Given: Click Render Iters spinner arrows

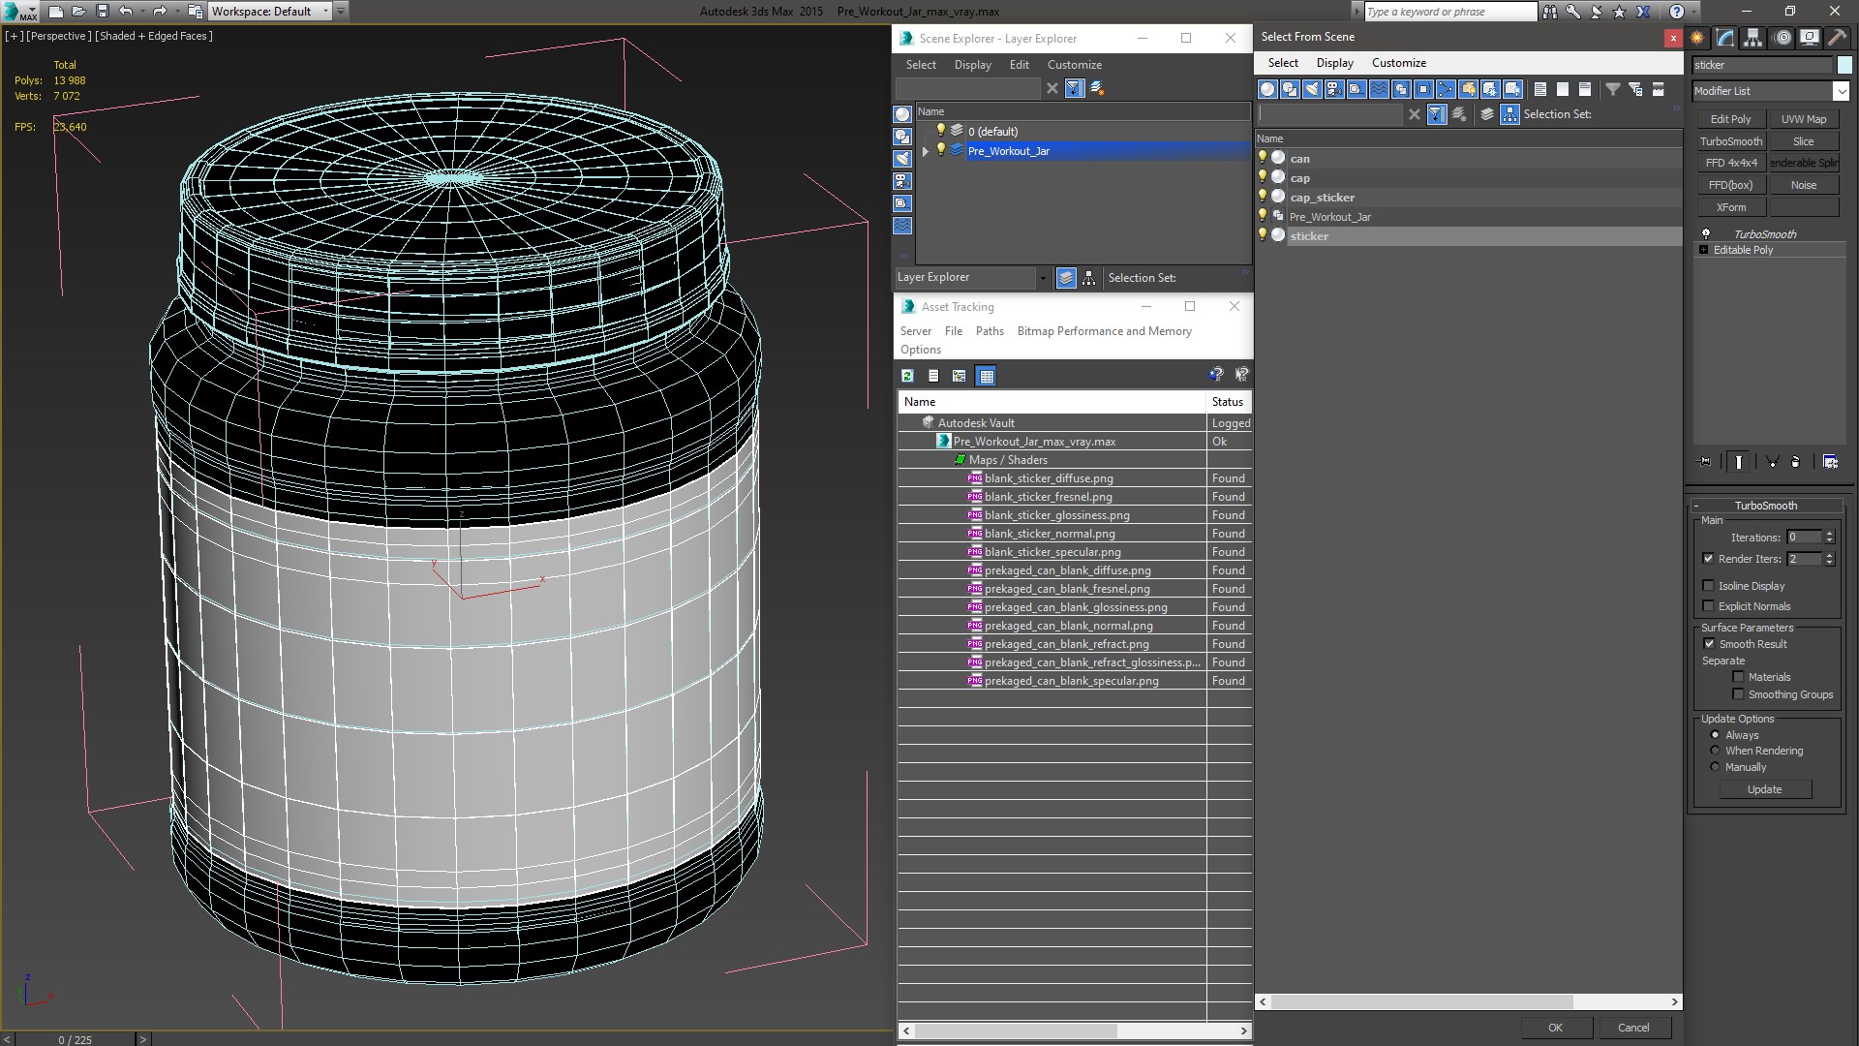Looking at the screenshot, I should (1829, 559).
